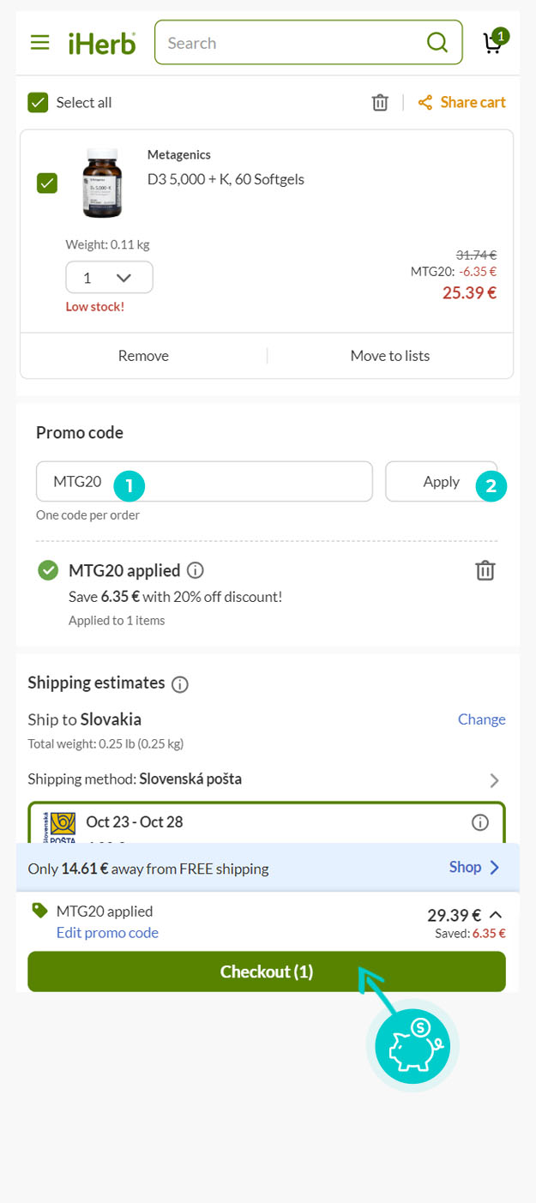Toggle the Select all checkbox

pos(38,103)
